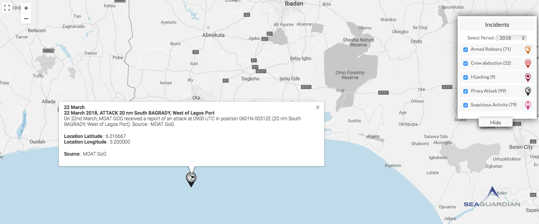The width and height of the screenshot is (539, 224).
Task: Click the Ouidah town label
Action: tap(37, 142)
